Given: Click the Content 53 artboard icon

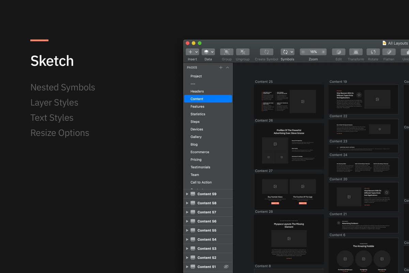Looking at the screenshot, I should [x=193, y=248].
